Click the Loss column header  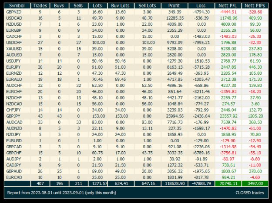[x=201, y=6]
